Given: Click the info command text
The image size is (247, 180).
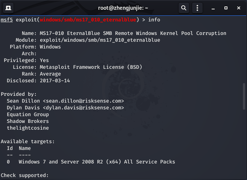Looking at the screenshot, I should 154,20.
